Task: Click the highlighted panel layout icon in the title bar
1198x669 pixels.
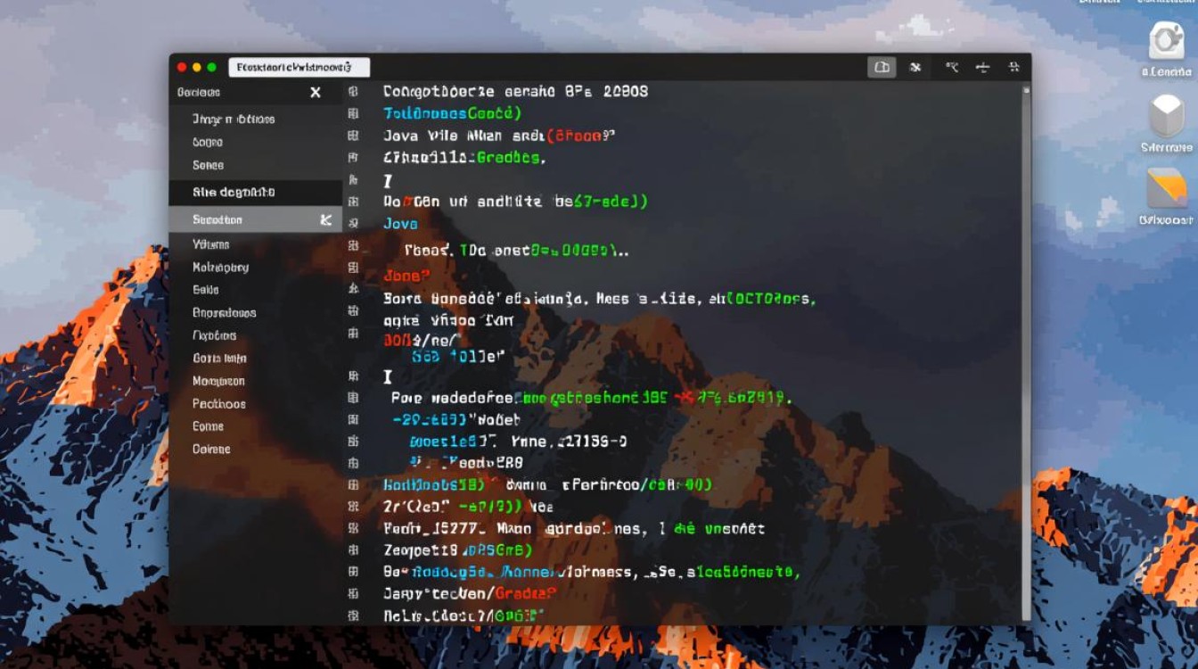Action: pos(882,67)
